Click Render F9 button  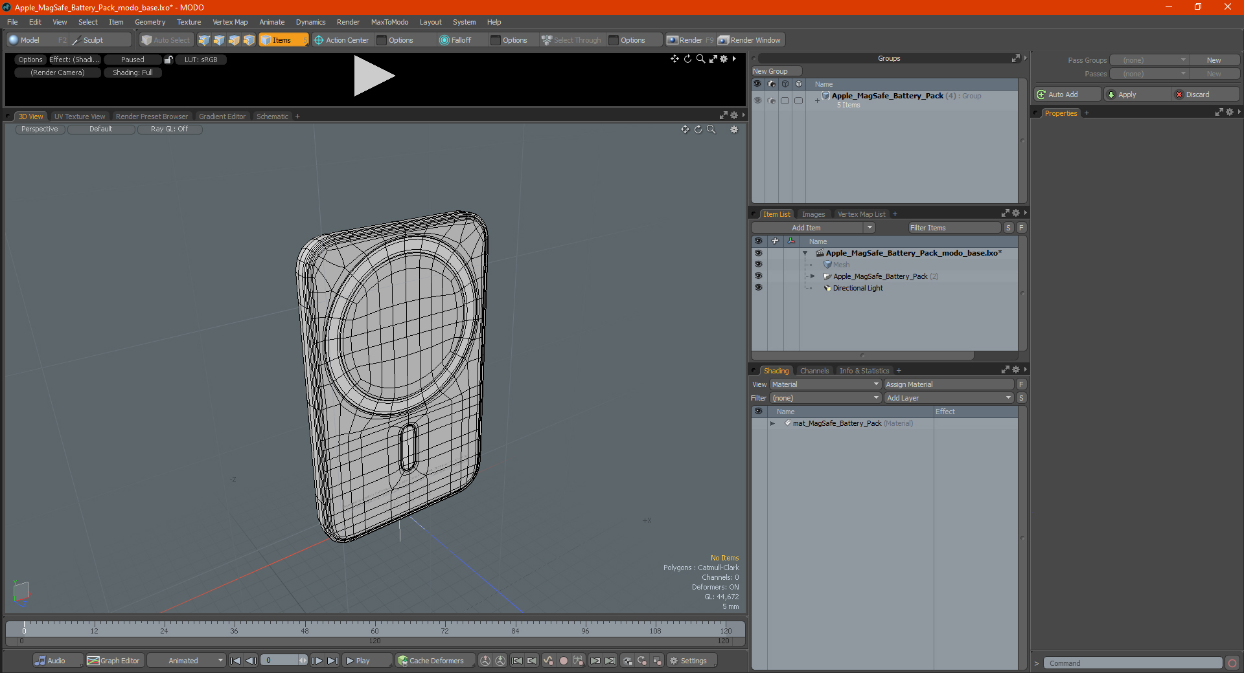690,40
